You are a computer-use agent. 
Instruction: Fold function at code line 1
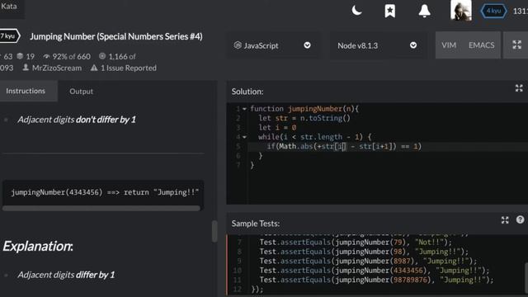pos(244,109)
